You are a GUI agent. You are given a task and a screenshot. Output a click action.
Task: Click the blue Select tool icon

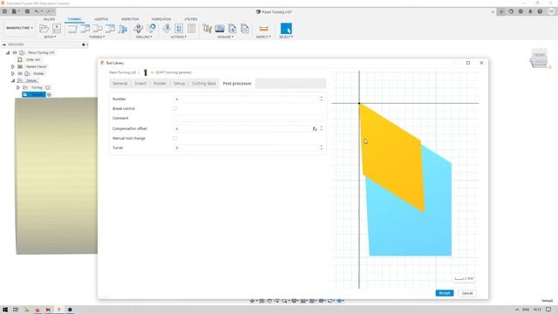[x=286, y=29]
